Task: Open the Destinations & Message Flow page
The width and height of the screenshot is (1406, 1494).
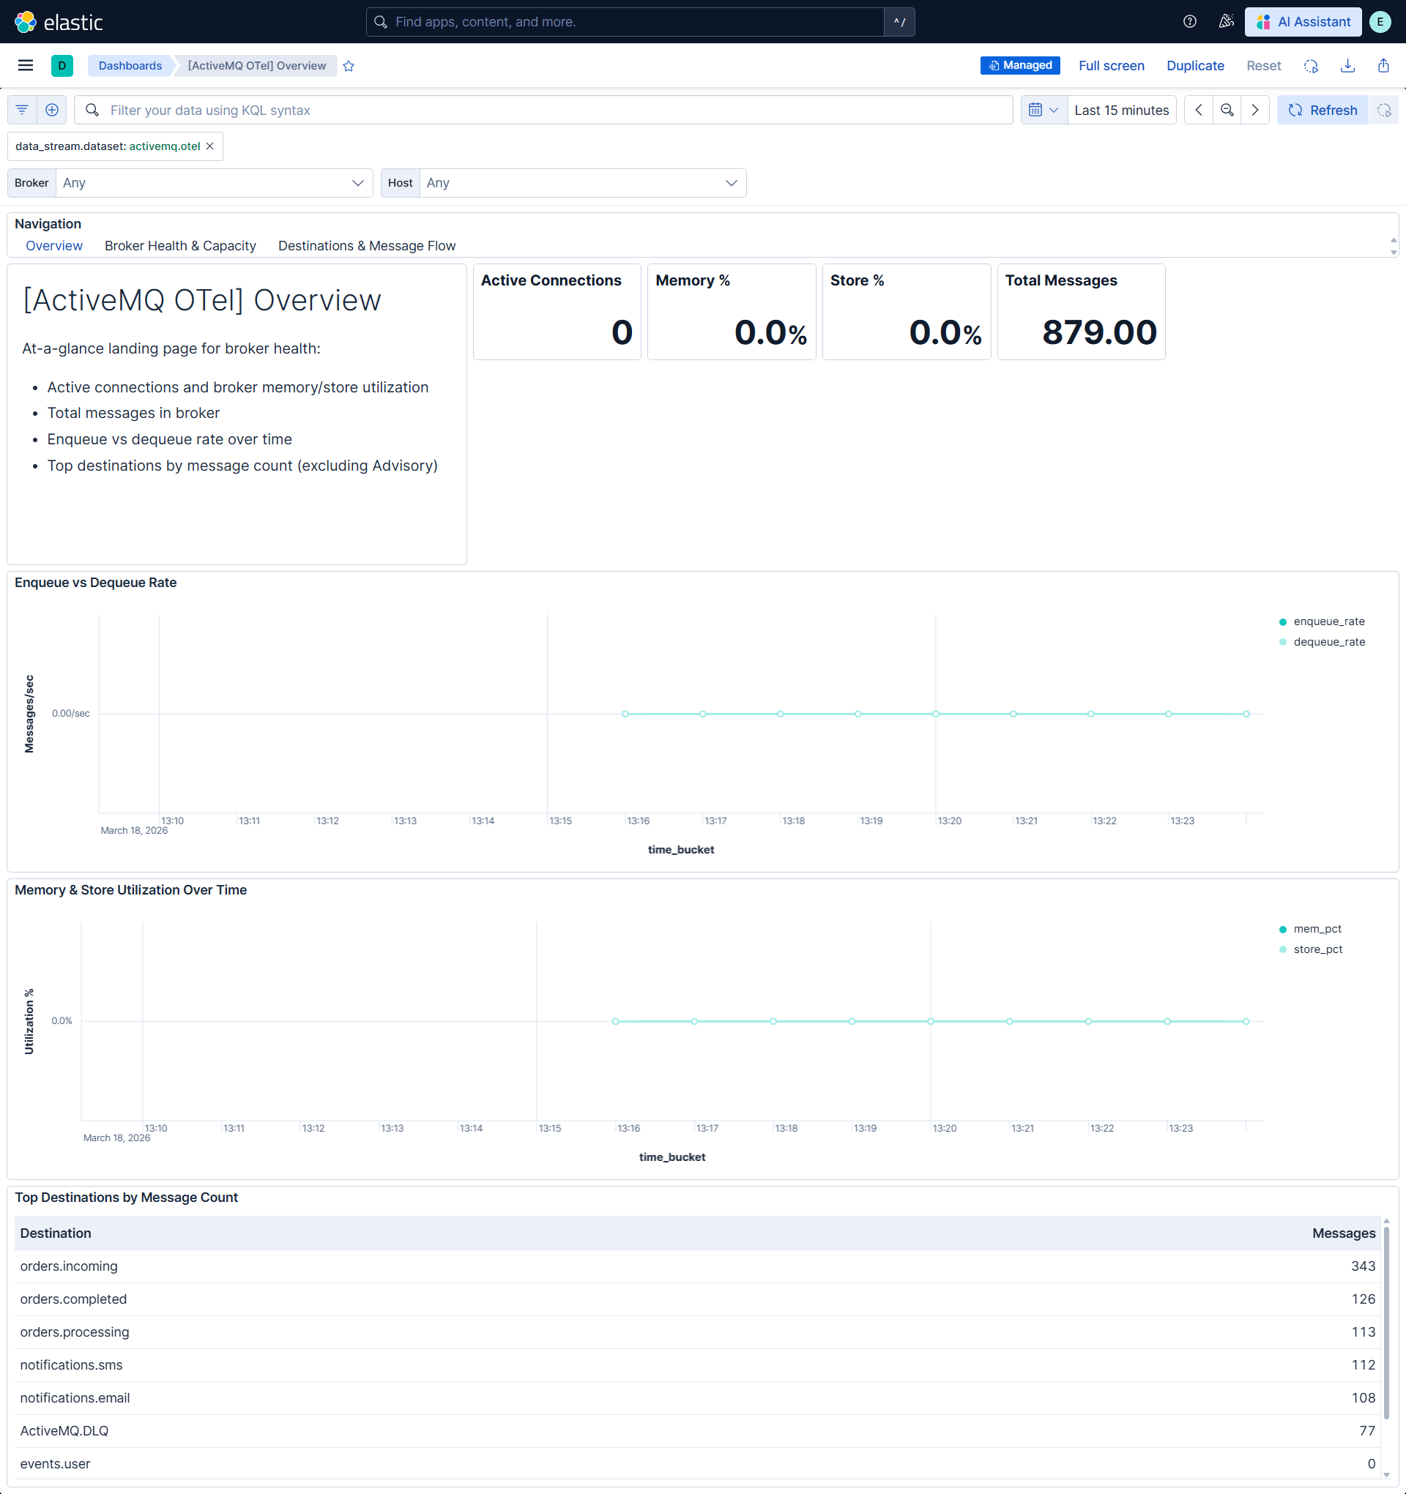Action: pos(367,246)
